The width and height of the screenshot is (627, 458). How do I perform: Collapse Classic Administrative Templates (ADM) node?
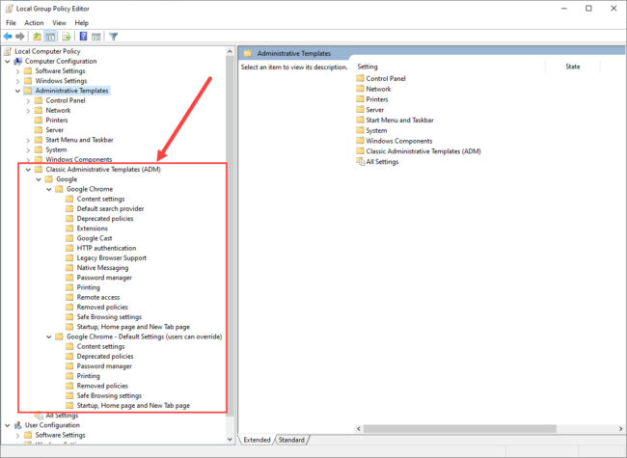coord(28,170)
